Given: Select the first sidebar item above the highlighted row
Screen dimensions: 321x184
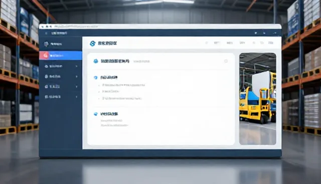Looking at the screenshot, I should point(61,44).
